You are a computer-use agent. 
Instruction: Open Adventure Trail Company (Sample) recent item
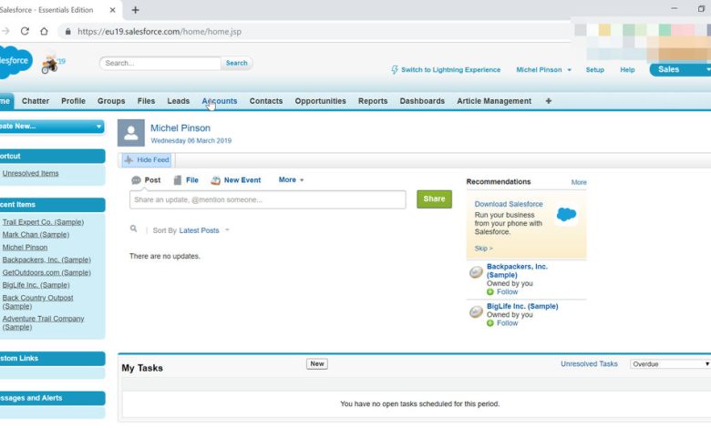click(x=43, y=323)
